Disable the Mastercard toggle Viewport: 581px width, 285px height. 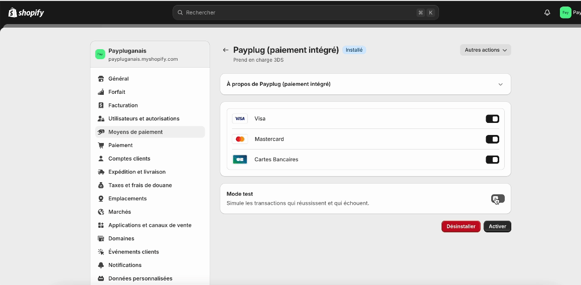(492, 139)
